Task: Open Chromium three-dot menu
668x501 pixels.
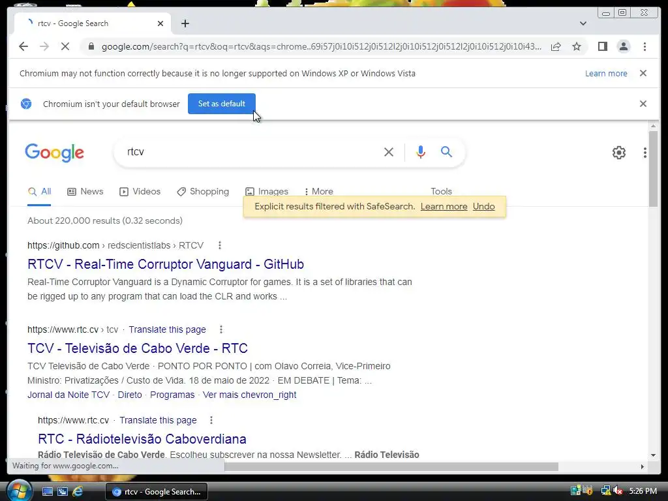Action: 645,46
